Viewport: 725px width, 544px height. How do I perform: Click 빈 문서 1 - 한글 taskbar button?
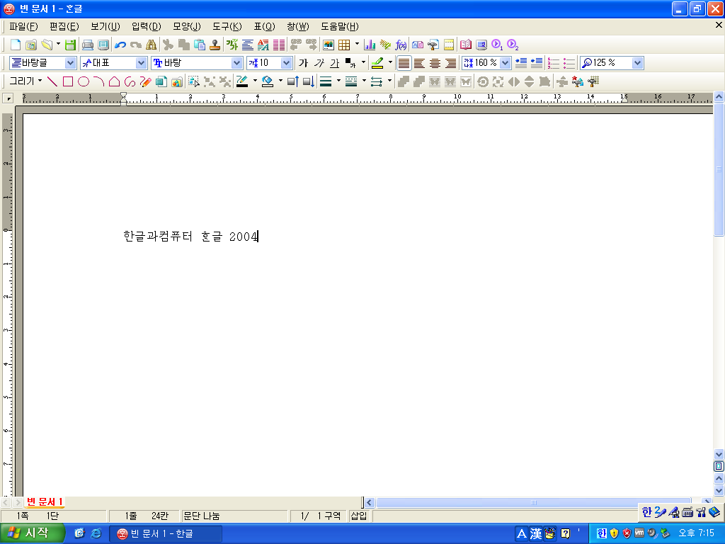(x=166, y=534)
